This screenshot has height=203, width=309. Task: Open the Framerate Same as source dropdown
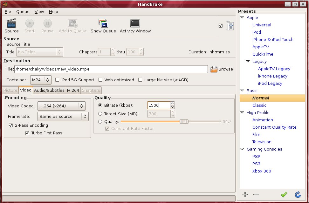[x=63, y=117]
